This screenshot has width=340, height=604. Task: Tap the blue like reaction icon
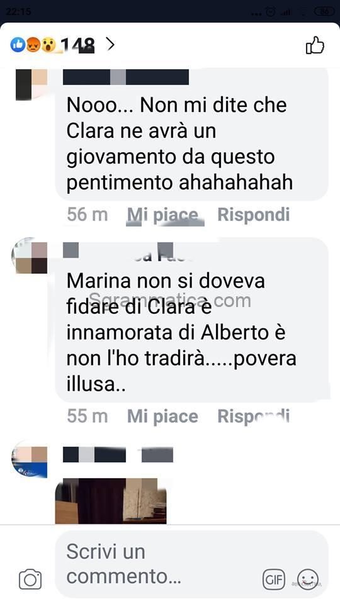18,45
